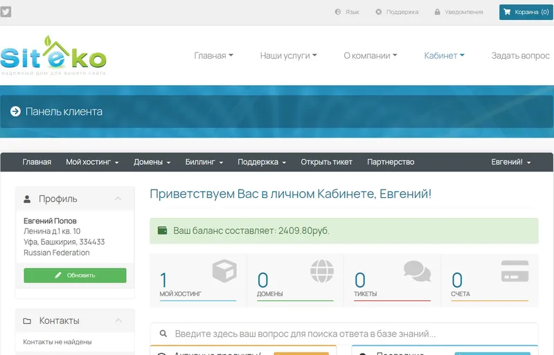Open the Корзина (0) cart button

(x=526, y=12)
